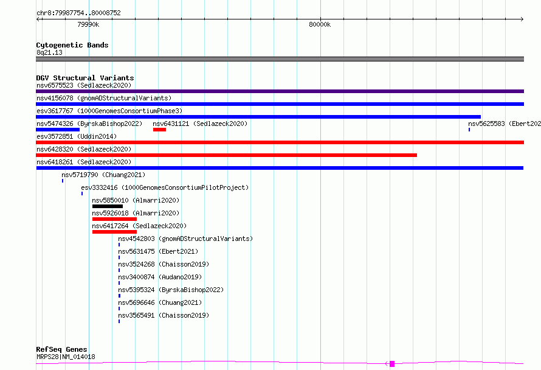Click the right arrow of the ruler
The image size is (541, 370).
(522, 19)
